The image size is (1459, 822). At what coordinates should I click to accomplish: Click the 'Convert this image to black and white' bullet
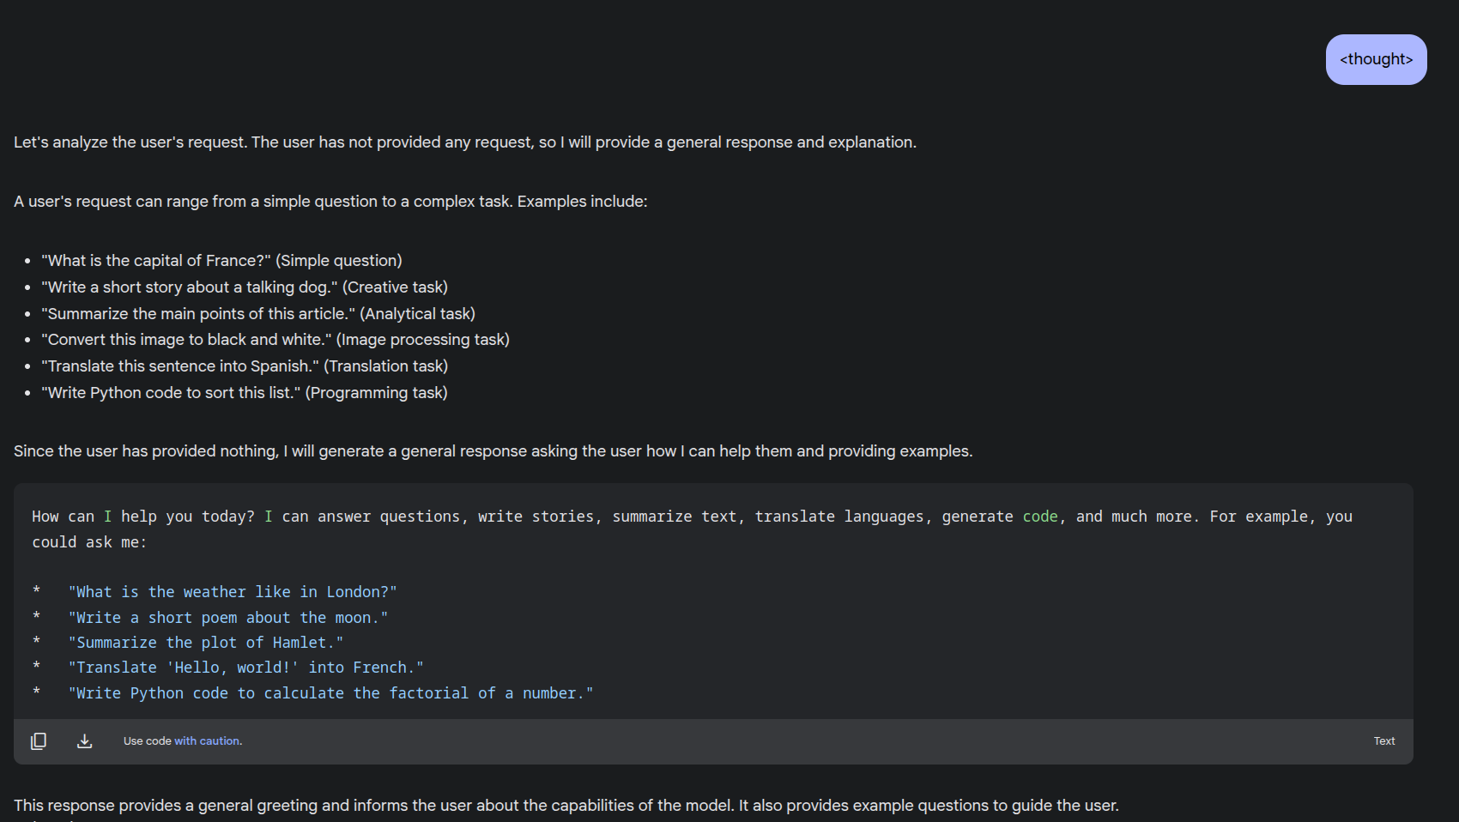[275, 340]
